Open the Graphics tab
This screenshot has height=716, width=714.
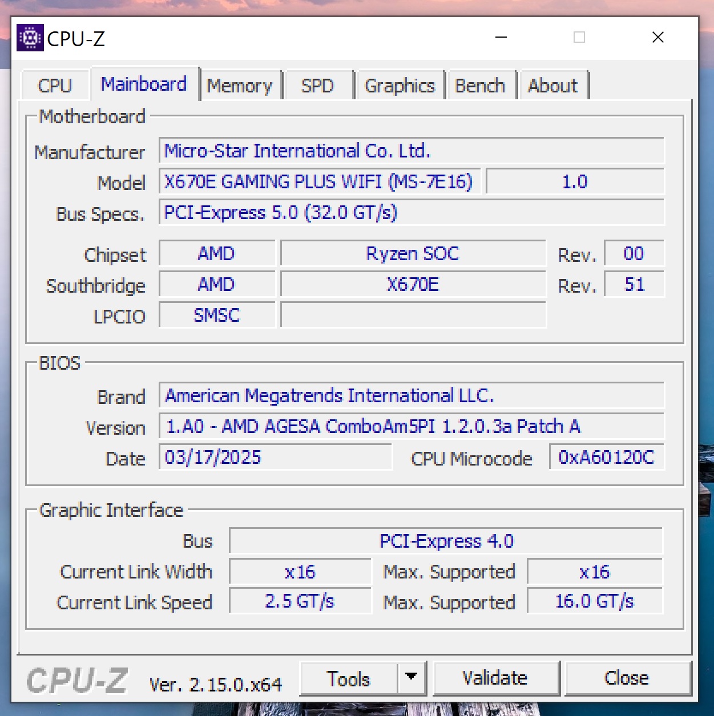[400, 86]
